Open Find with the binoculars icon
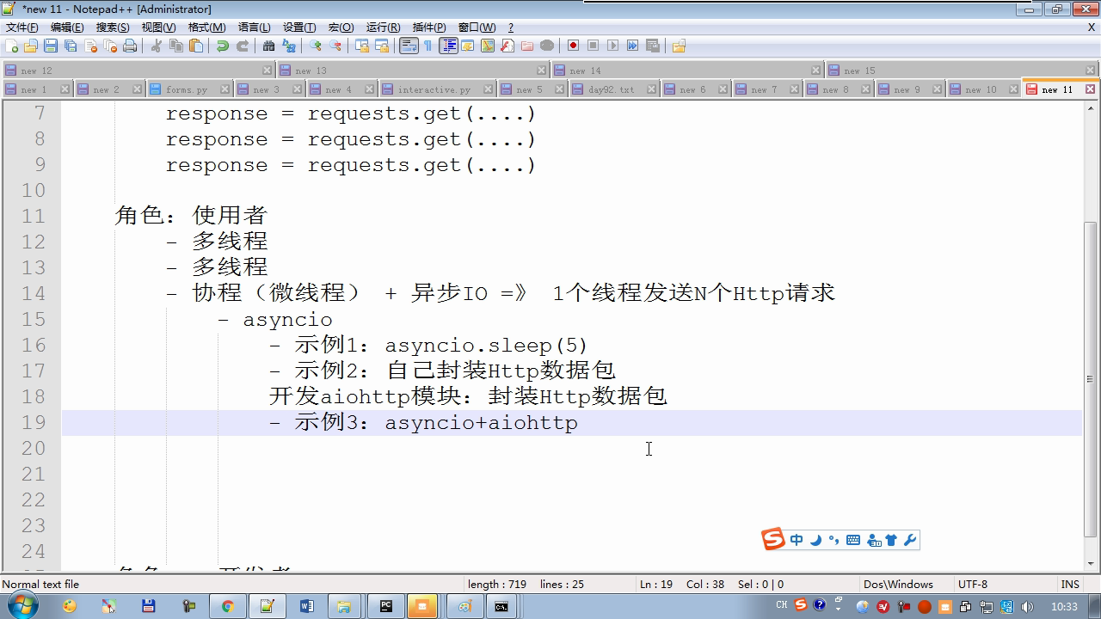The image size is (1101, 619). click(269, 46)
